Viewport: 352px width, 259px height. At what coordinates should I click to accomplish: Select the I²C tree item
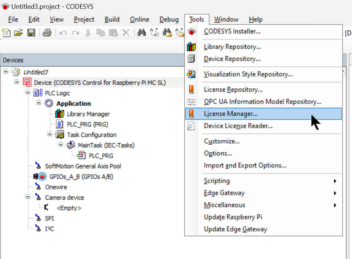click(49, 229)
